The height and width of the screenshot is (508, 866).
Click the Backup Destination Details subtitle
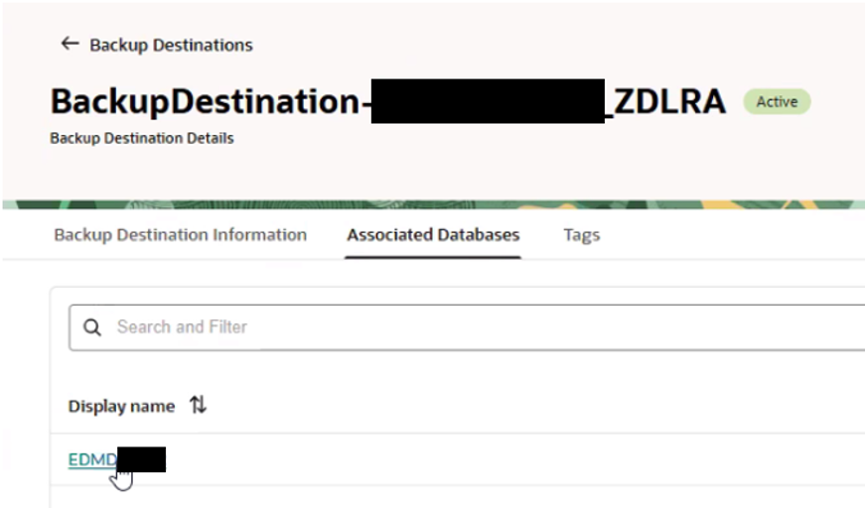point(142,138)
